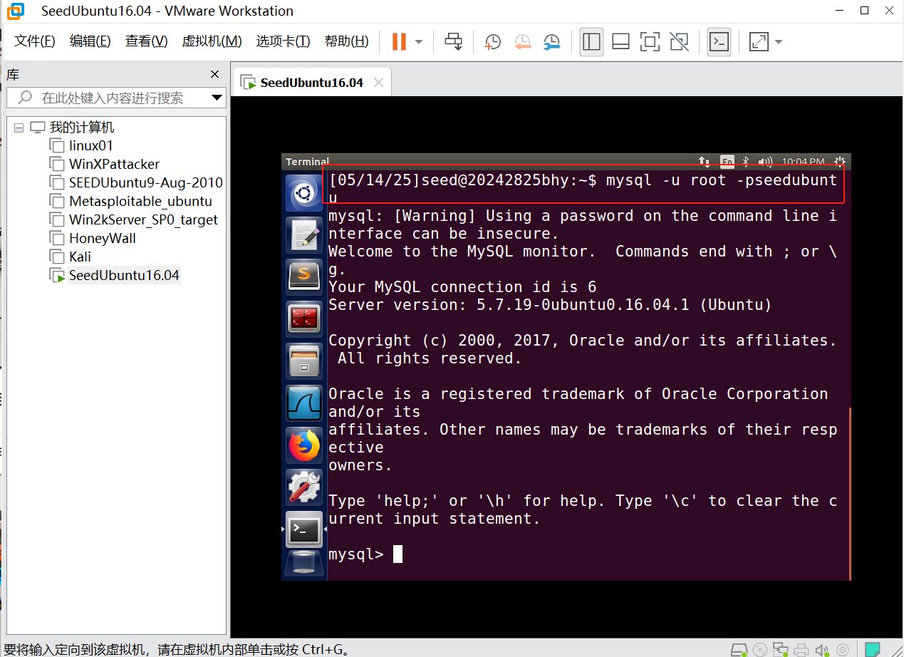
Task: Open the power options dropdown arrow
Action: click(x=419, y=42)
